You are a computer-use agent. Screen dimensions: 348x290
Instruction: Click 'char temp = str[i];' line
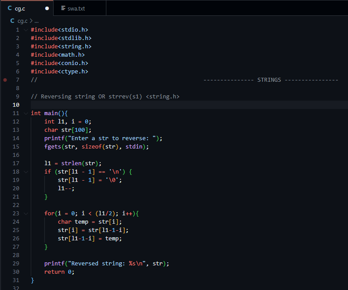[x=90, y=222]
